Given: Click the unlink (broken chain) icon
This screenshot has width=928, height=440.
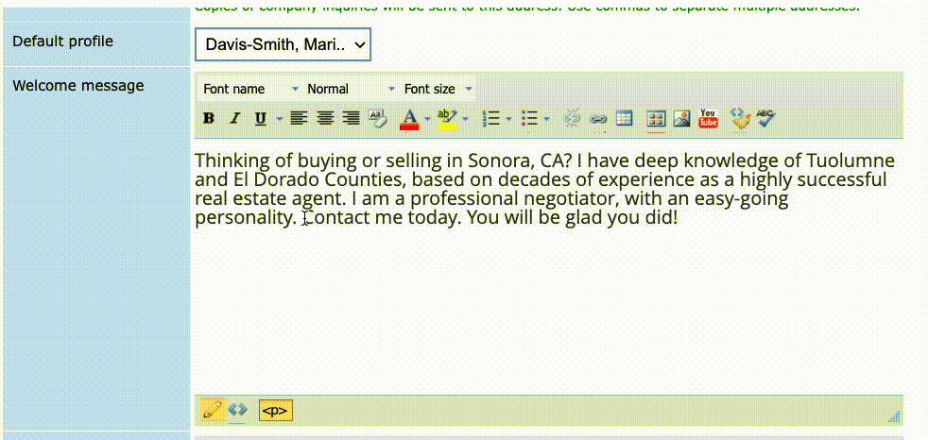Looking at the screenshot, I should 572,119.
